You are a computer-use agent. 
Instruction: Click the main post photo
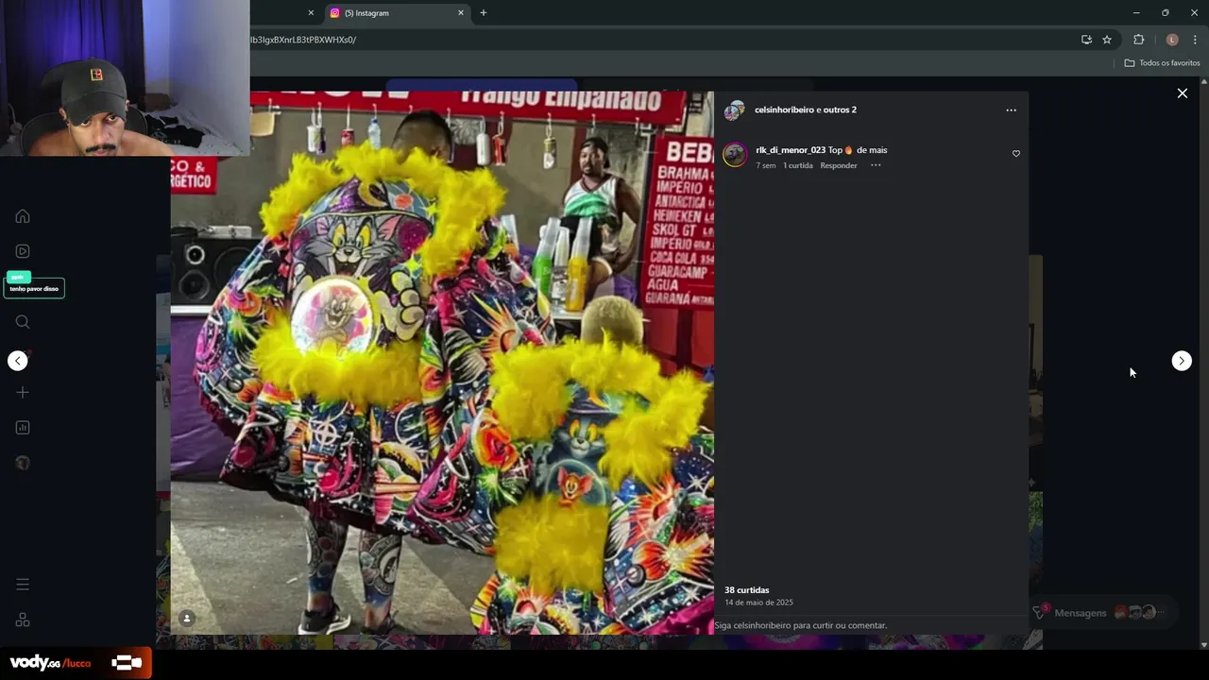(x=442, y=363)
